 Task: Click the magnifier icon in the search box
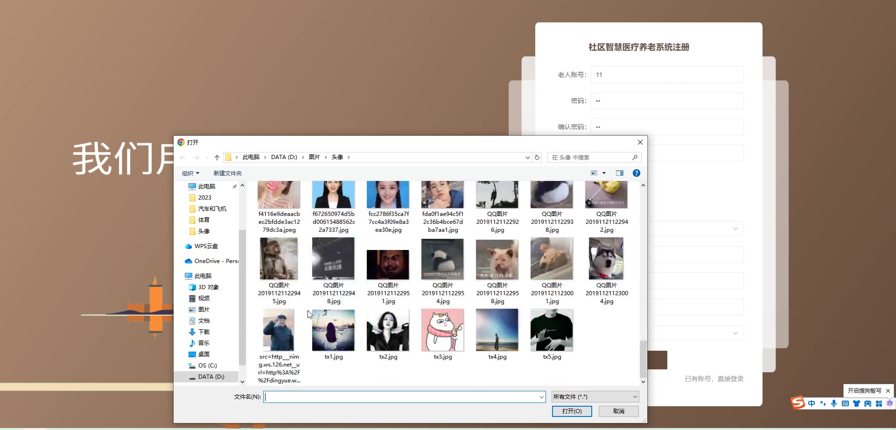(x=635, y=158)
